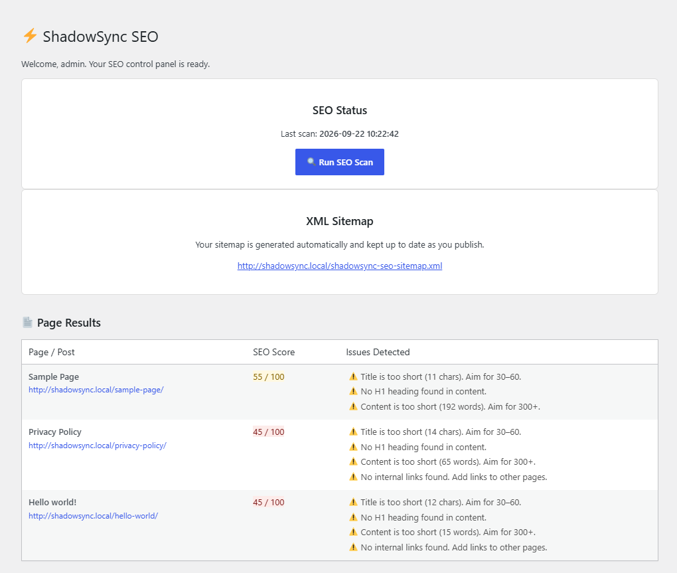Click 'Title is too short (14 chars)' message
This screenshot has width=677, height=573.
coord(441,432)
